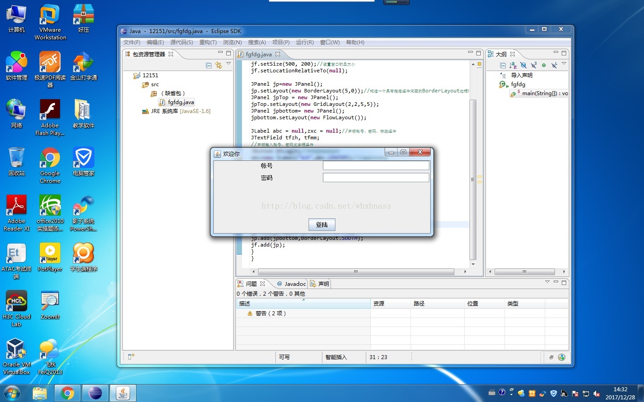Click the 登陆 button

click(322, 225)
